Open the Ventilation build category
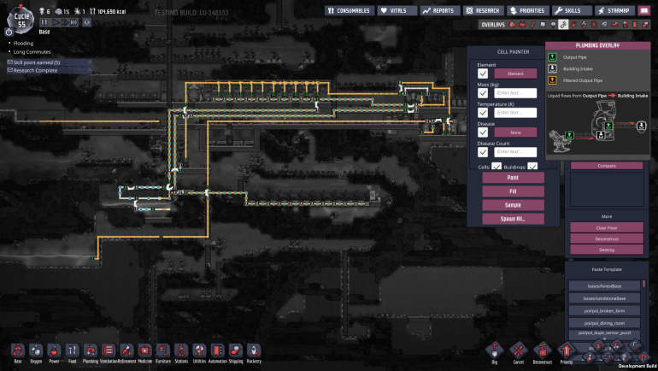The image size is (658, 371). pos(109,350)
